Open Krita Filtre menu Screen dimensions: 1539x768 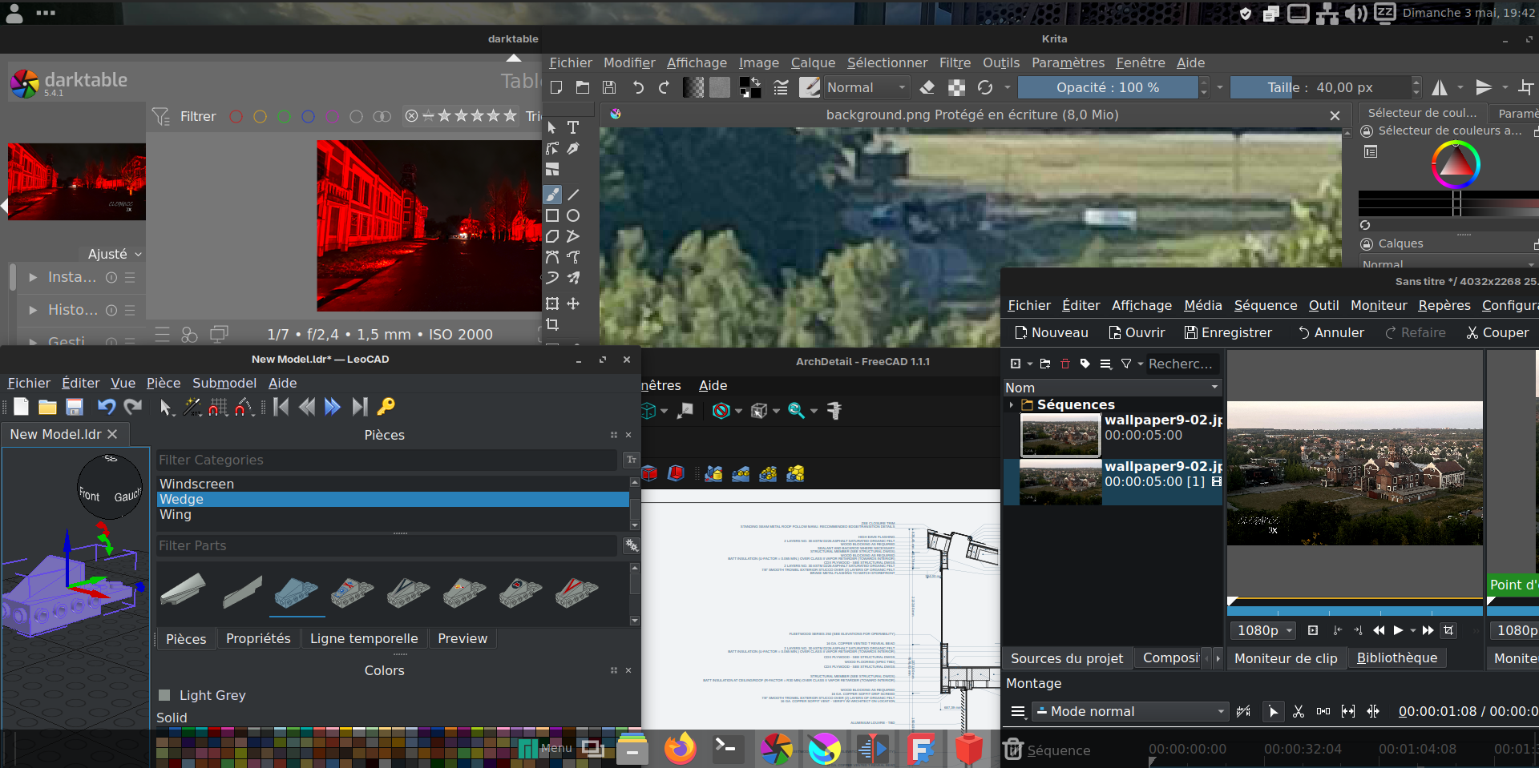tap(955, 62)
